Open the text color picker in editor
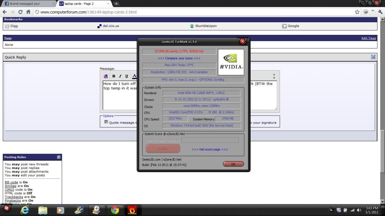Image resolution: width=385 pixels, height=216 pixels. 134,76
